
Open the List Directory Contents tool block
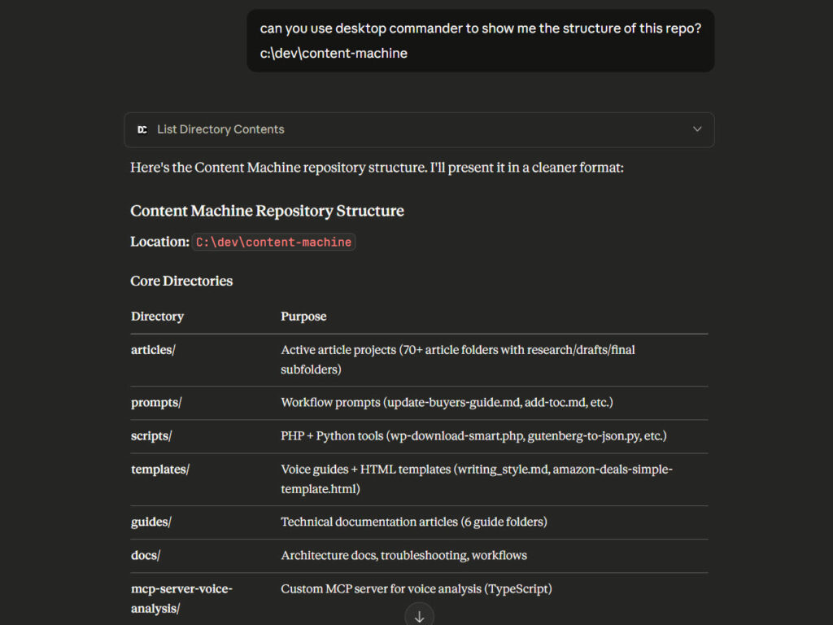tap(220, 129)
